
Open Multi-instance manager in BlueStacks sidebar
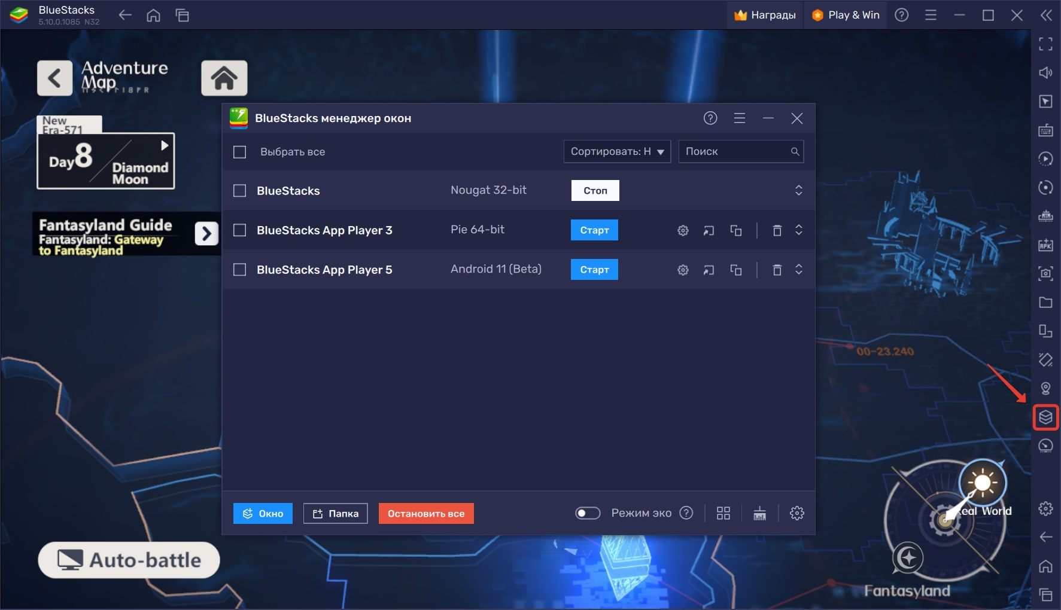click(x=1045, y=417)
